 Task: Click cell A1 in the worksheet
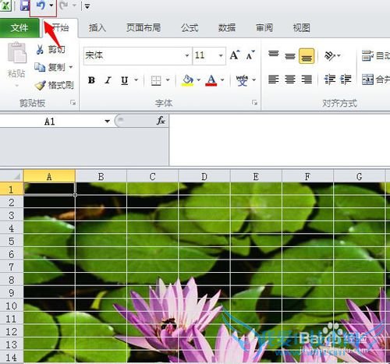49,189
